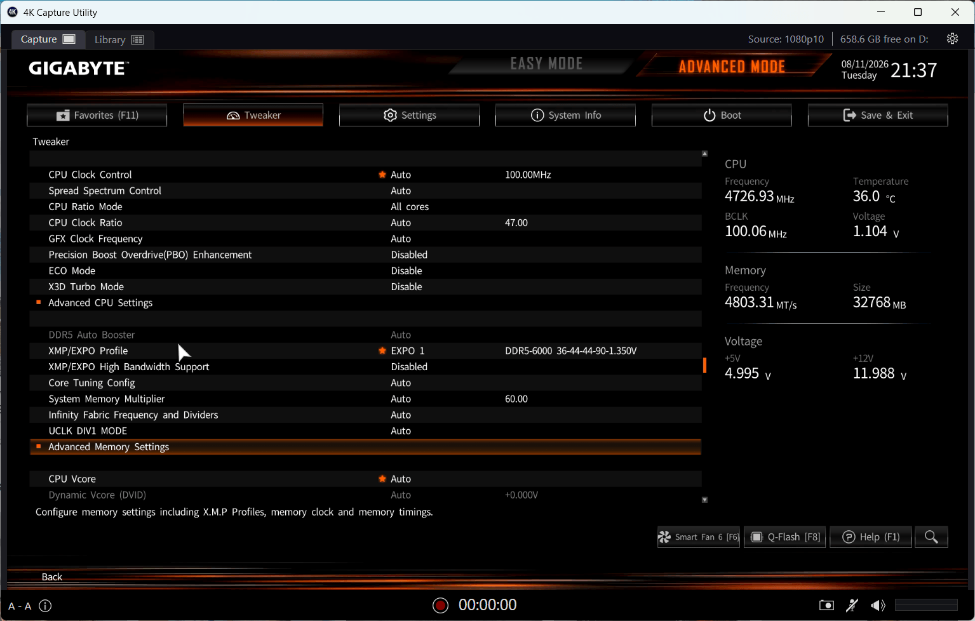Change Infinity Fabric Frequency value

pos(401,415)
